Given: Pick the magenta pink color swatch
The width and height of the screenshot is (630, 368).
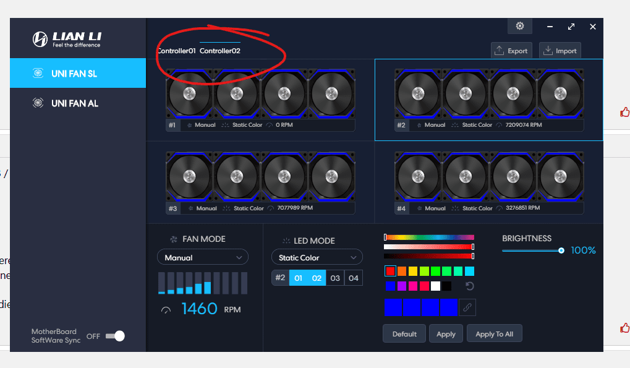Looking at the screenshot, I should point(413,286).
